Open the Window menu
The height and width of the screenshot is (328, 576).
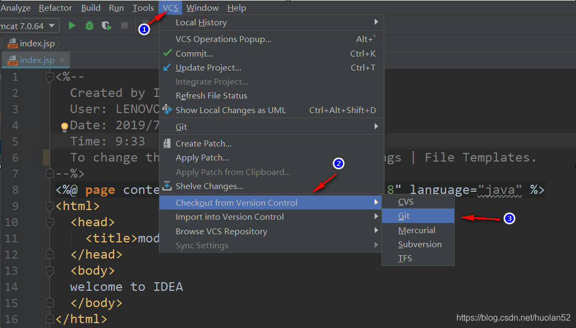[x=203, y=8]
